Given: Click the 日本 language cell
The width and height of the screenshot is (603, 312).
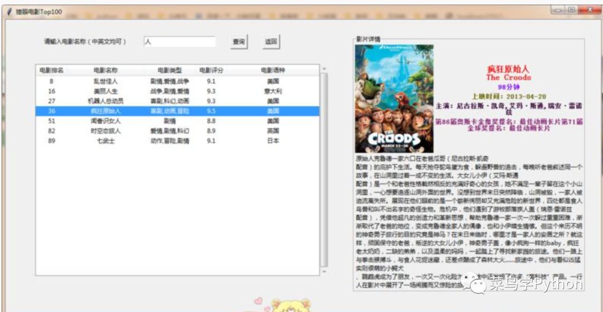Looking at the screenshot, I should point(273,141).
